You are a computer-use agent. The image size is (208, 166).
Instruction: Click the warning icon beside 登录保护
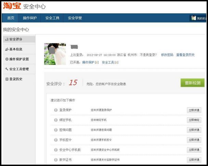(56, 110)
